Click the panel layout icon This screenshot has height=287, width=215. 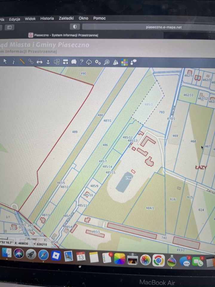(x=65, y=62)
